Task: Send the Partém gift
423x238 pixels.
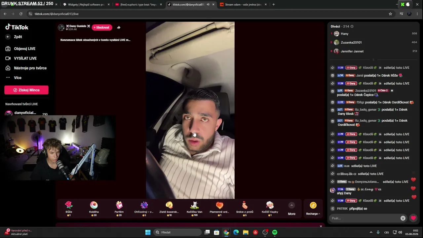Action: point(119,209)
